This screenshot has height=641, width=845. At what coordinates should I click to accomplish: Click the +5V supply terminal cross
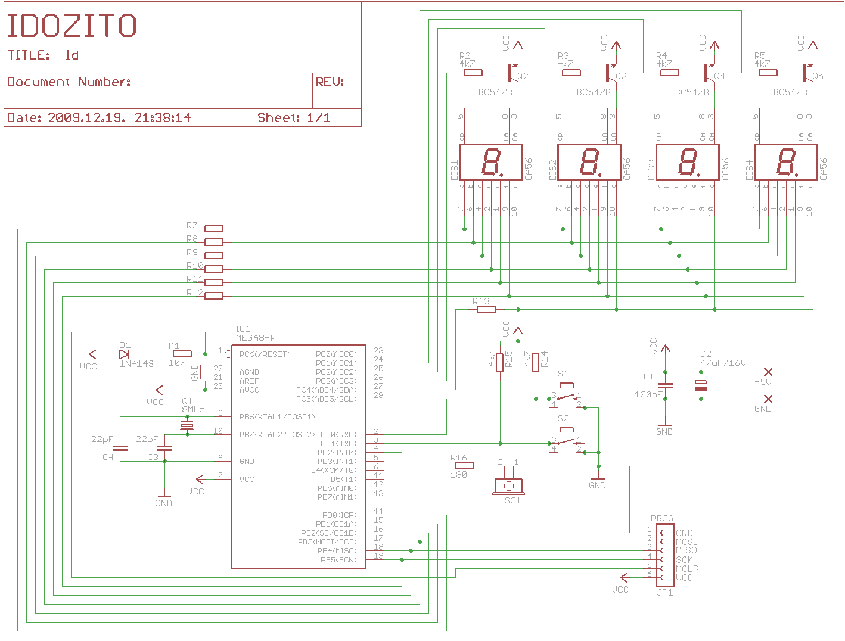pyautogui.click(x=768, y=372)
